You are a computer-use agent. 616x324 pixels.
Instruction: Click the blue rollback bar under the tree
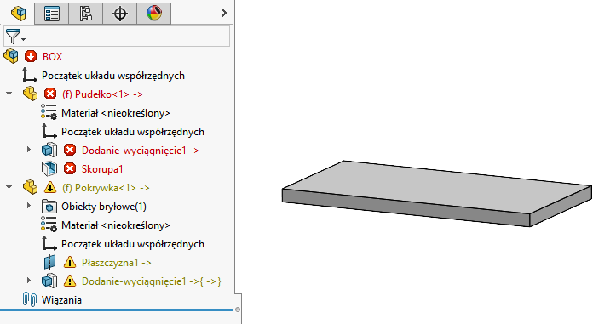[x=116, y=310]
